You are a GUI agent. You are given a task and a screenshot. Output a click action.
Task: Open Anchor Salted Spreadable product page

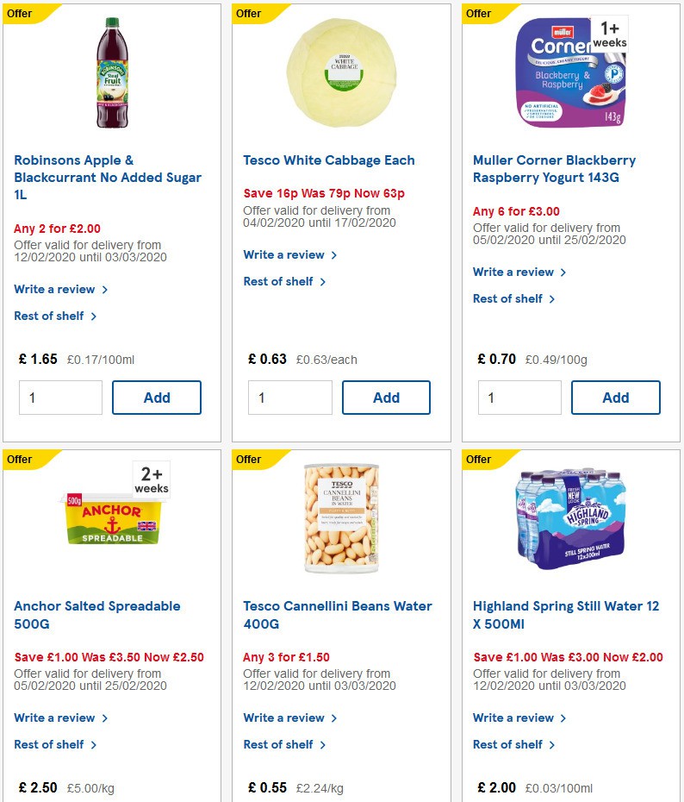(96, 615)
